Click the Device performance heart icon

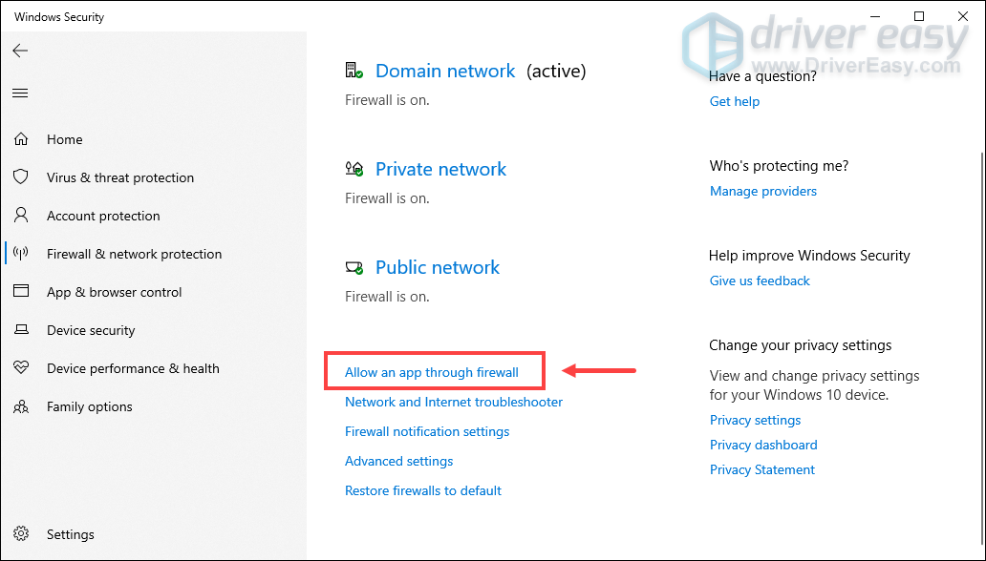21,368
